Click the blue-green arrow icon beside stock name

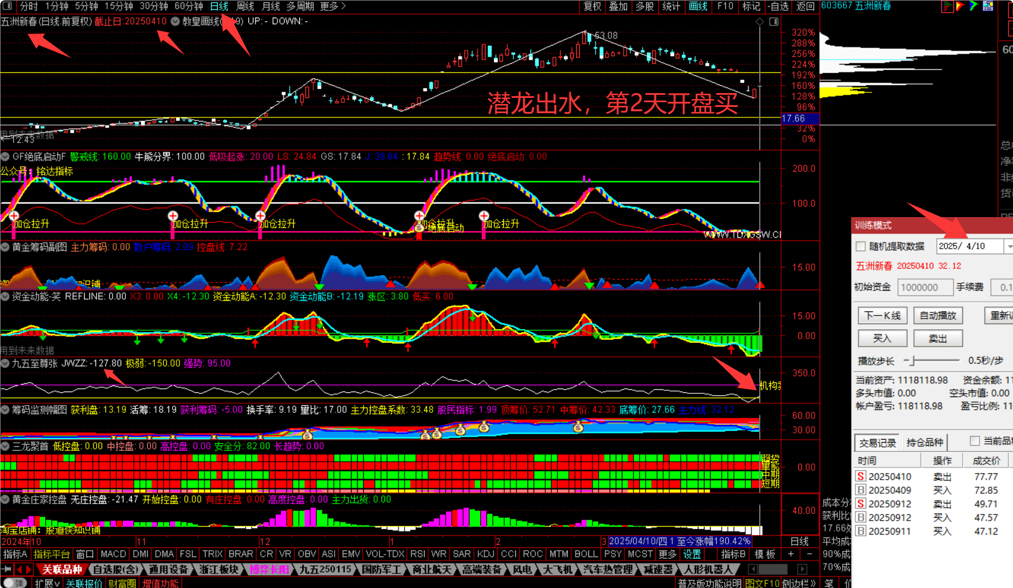pos(973,6)
